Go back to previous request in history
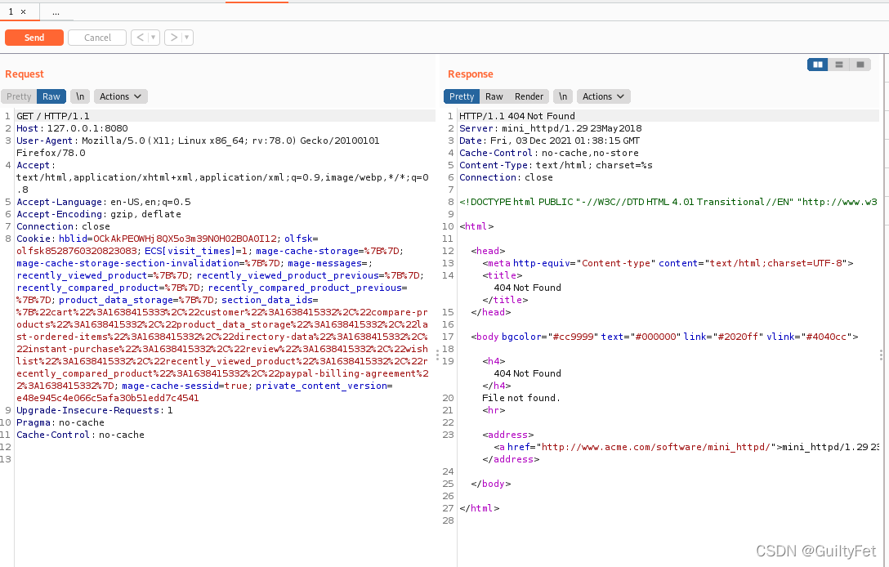The width and height of the screenshot is (889, 567). pyautogui.click(x=140, y=38)
